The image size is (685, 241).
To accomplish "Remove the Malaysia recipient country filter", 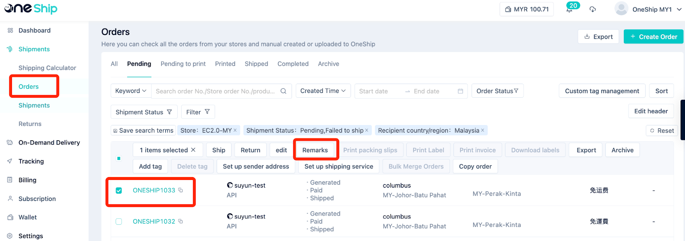I will pyautogui.click(x=482, y=131).
